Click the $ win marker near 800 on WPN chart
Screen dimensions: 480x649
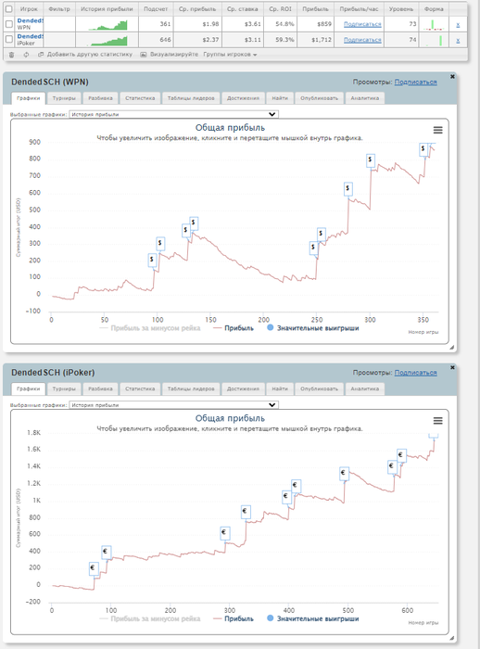(x=371, y=160)
